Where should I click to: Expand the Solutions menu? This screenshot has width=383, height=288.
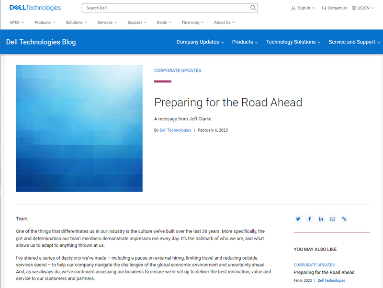click(x=76, y=23)
